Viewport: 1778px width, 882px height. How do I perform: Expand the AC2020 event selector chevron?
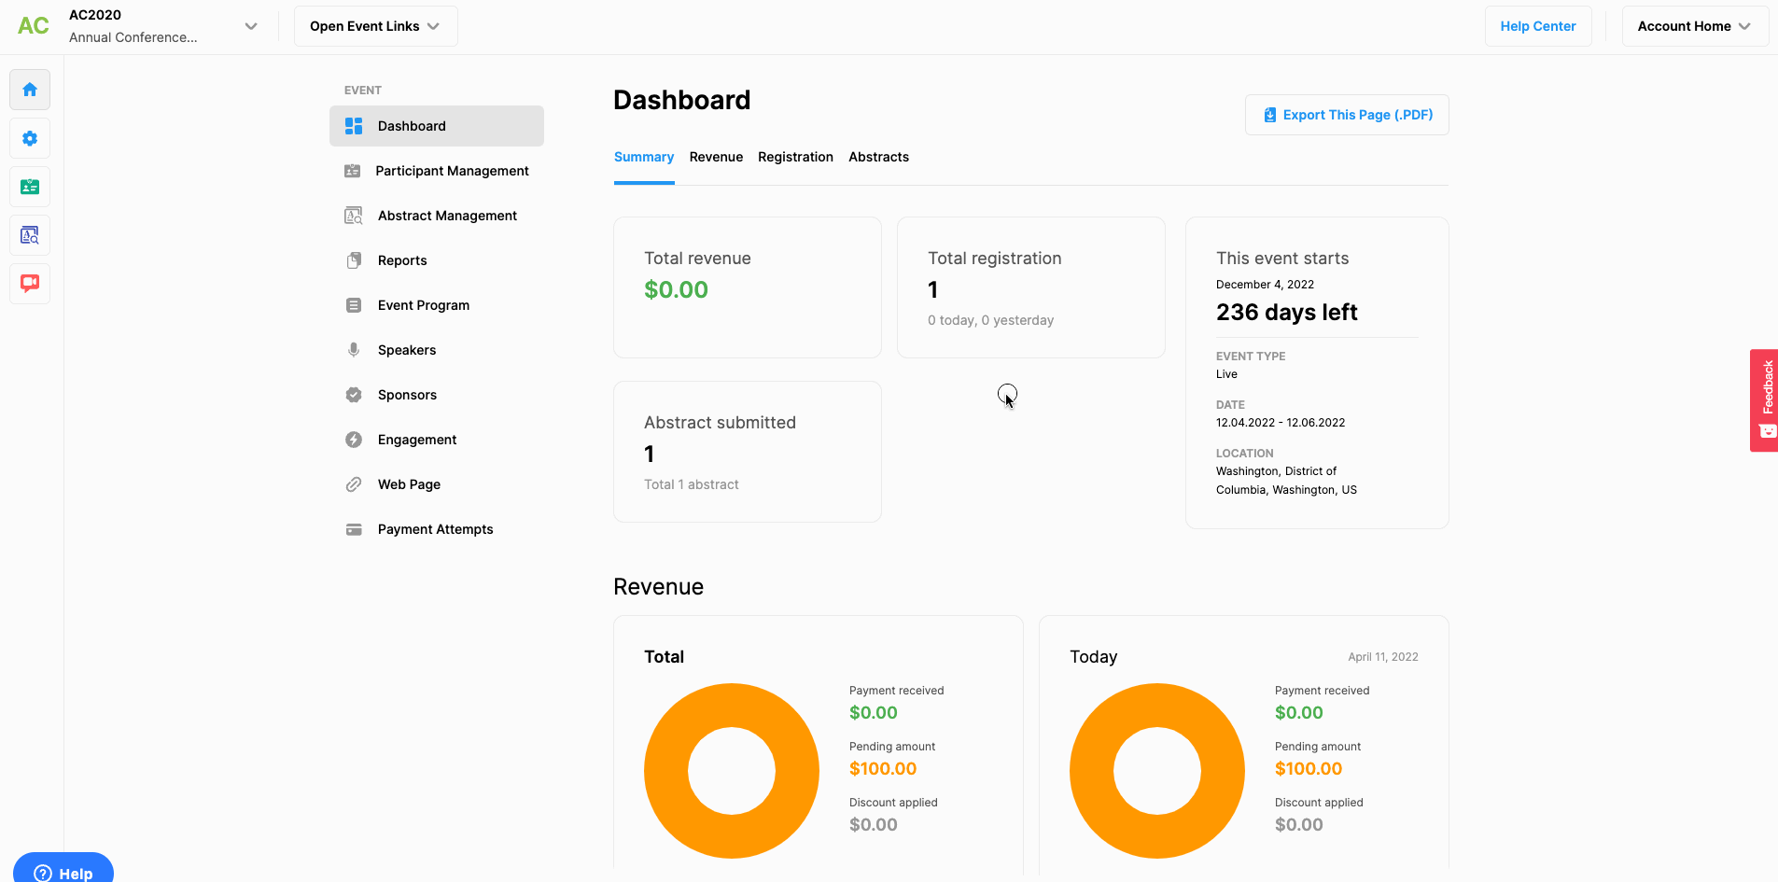pos(250,26)
